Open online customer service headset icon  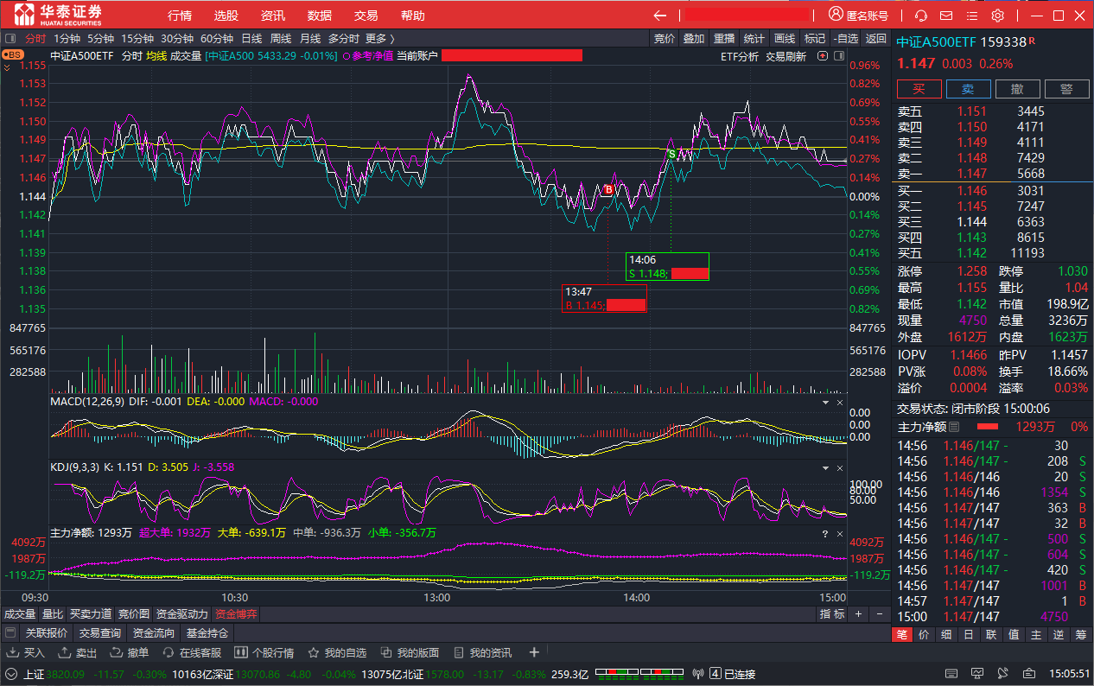click(921, 16)
